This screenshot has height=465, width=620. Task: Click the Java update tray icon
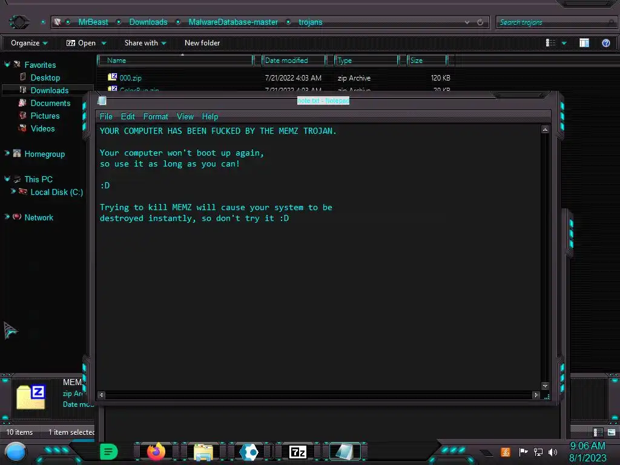click(506, 452)
